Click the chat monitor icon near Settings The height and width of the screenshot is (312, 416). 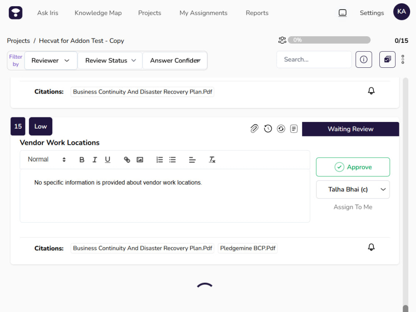[342, 13]
